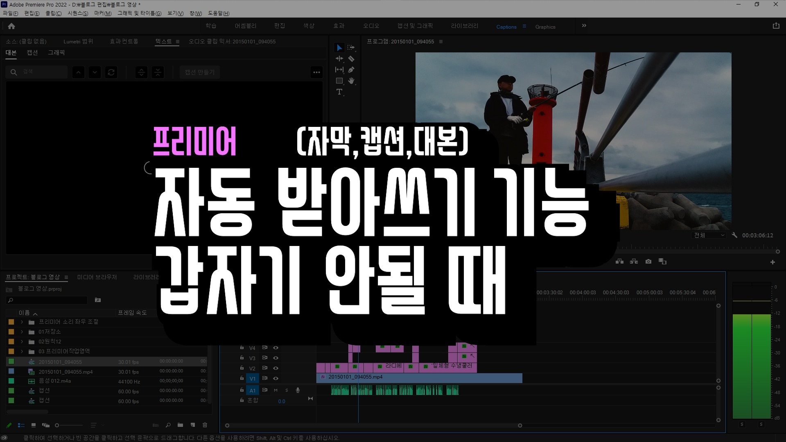Select the Type tool

[x=339, y=92]
